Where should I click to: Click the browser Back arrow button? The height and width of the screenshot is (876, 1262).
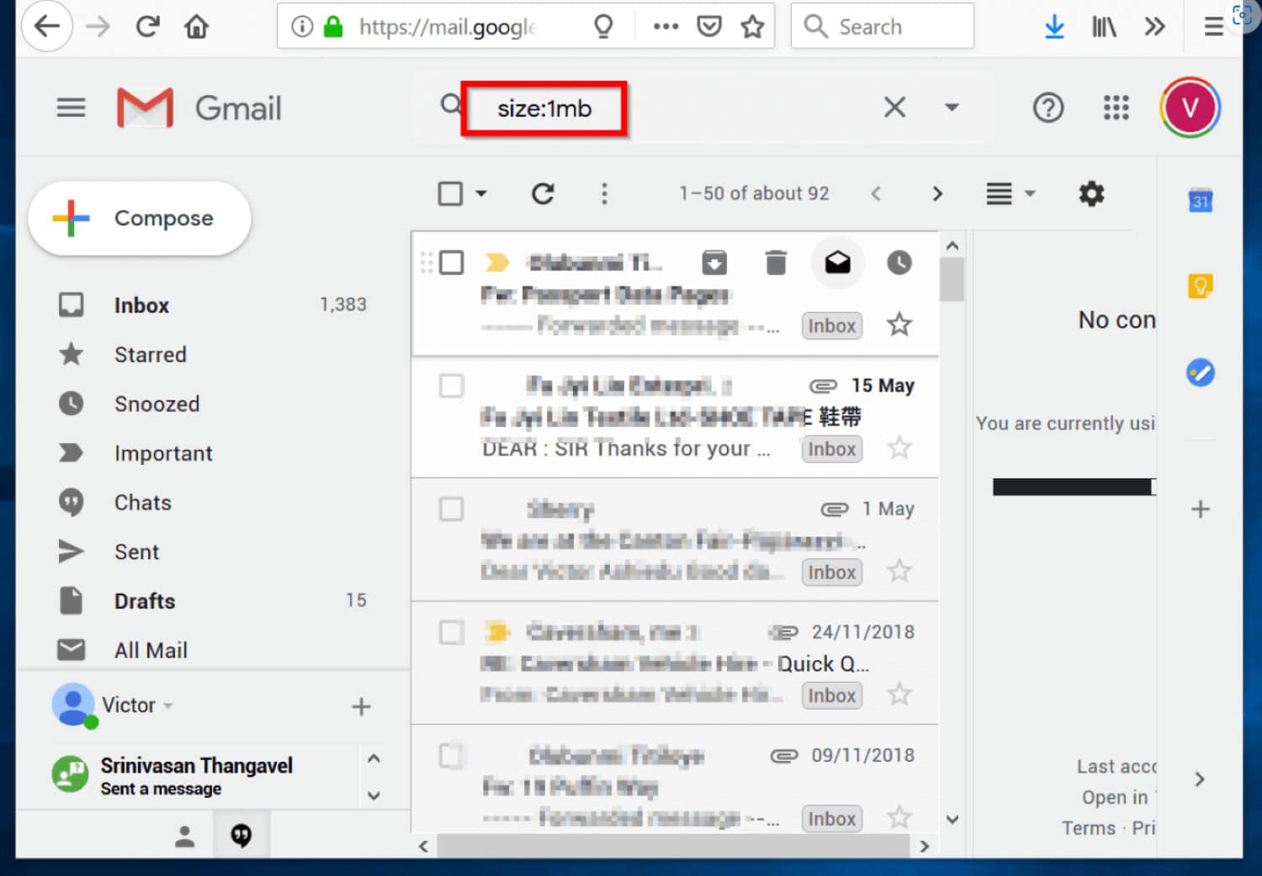coord(47,27)
